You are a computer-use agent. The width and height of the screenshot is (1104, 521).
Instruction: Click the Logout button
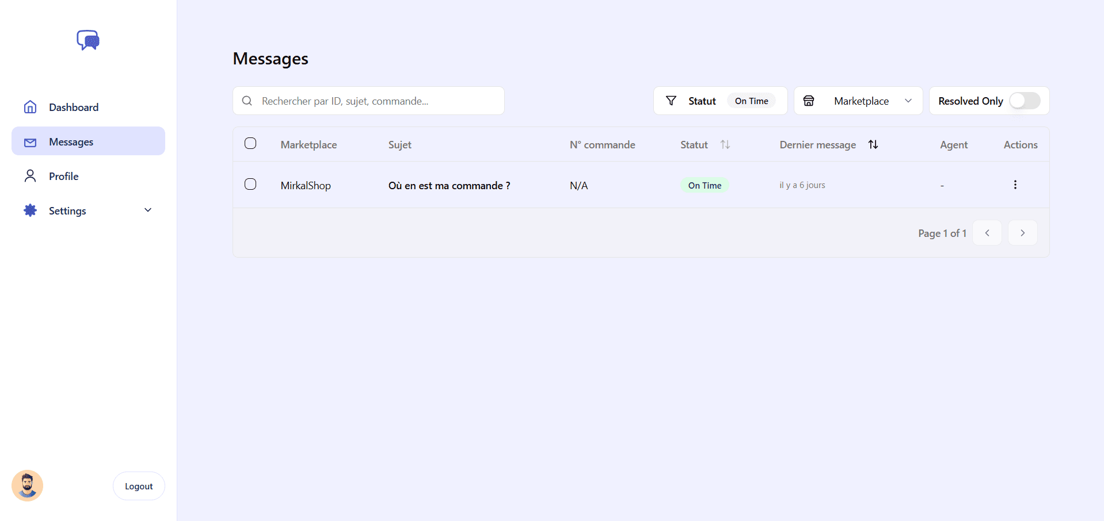[x=138, y=485]
